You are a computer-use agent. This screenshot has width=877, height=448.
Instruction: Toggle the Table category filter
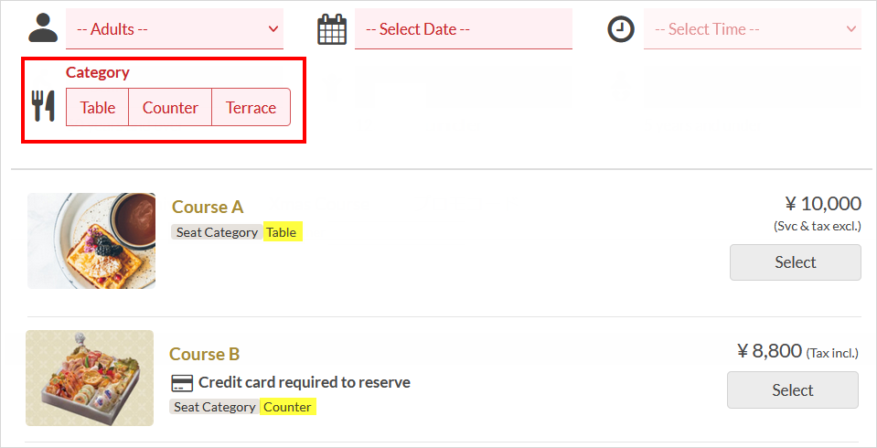(98, 107)
